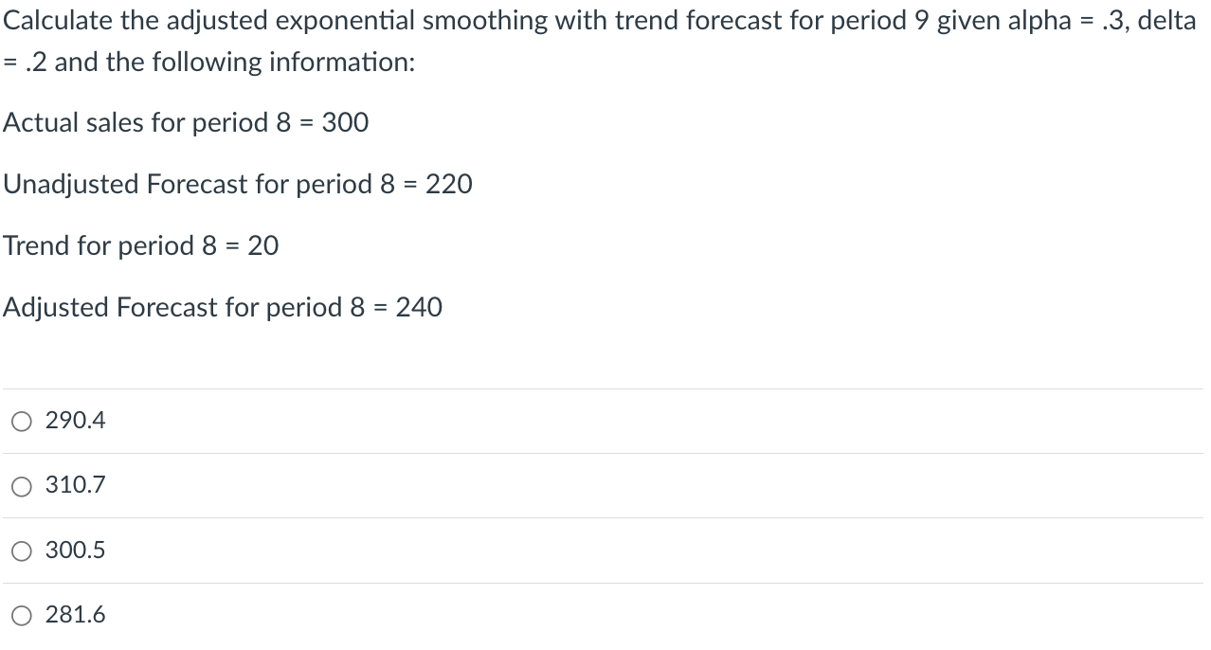Click the line showing Actual sales for period 8
Image resolution: width=1211 pixels, height=650 pixels.
click(x=186, y=122)
